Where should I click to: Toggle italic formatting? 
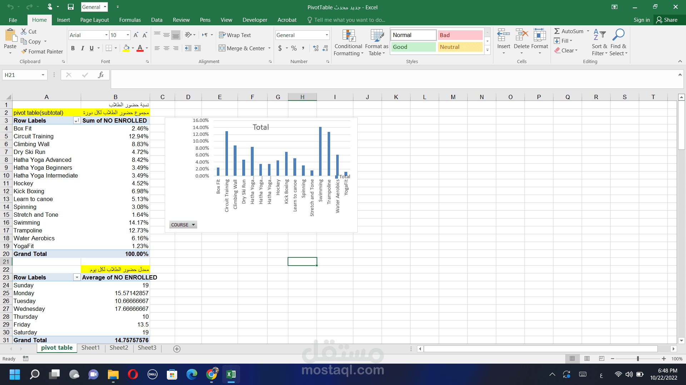tap(83, 48)
